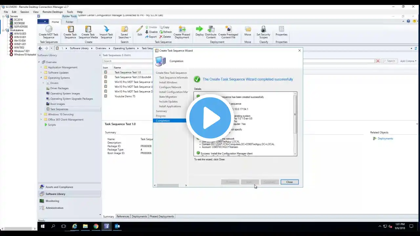Open the Administration workspace

pyautogui.click(x=69, y=208)
